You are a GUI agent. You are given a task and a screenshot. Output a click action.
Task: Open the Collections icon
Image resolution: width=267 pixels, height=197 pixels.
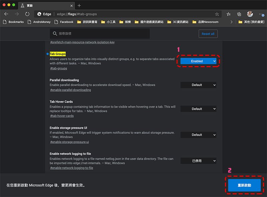239,14
